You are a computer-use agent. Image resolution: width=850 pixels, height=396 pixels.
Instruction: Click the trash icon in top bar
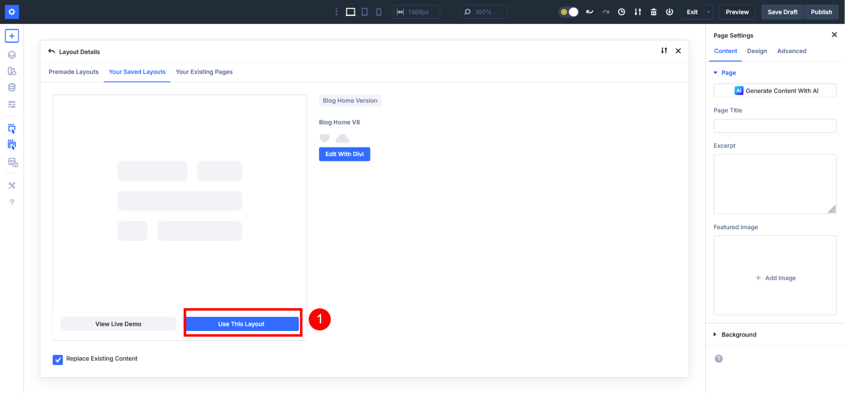654,12
